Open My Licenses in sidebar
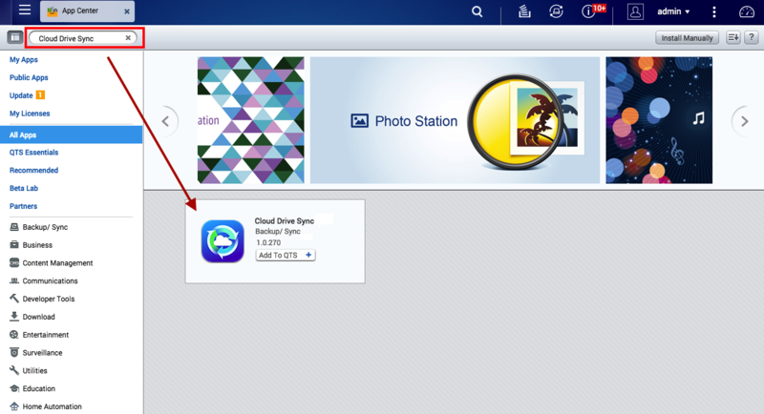This screenshot has height=414, width=764. point(30,114)
